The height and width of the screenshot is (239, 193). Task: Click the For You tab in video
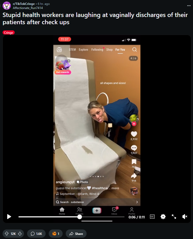pyautogui.click(x=120, y=50)
